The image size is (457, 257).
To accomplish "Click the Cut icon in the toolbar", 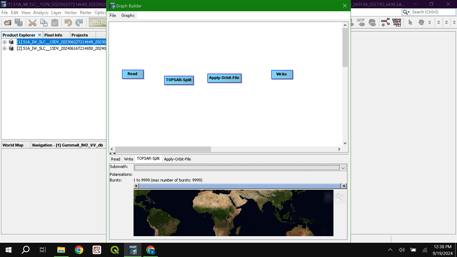I will (32, 22).
